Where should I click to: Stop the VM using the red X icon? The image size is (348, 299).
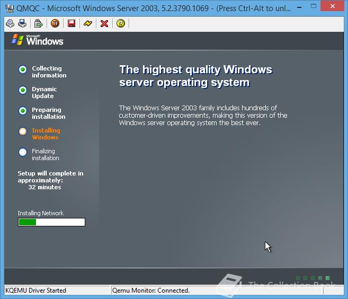click(x=104, y=23)
